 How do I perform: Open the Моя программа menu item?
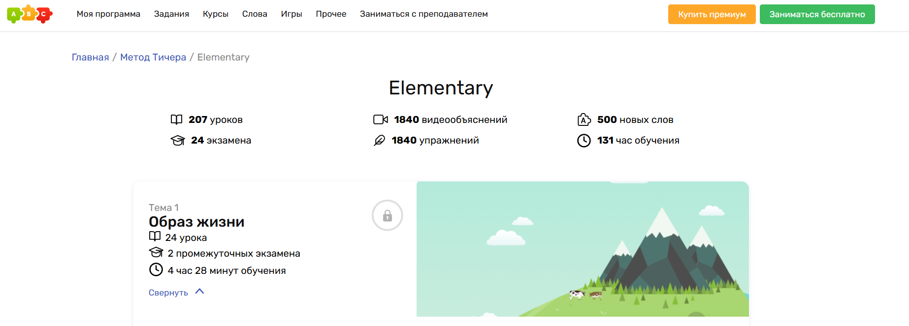click(108, 14)
